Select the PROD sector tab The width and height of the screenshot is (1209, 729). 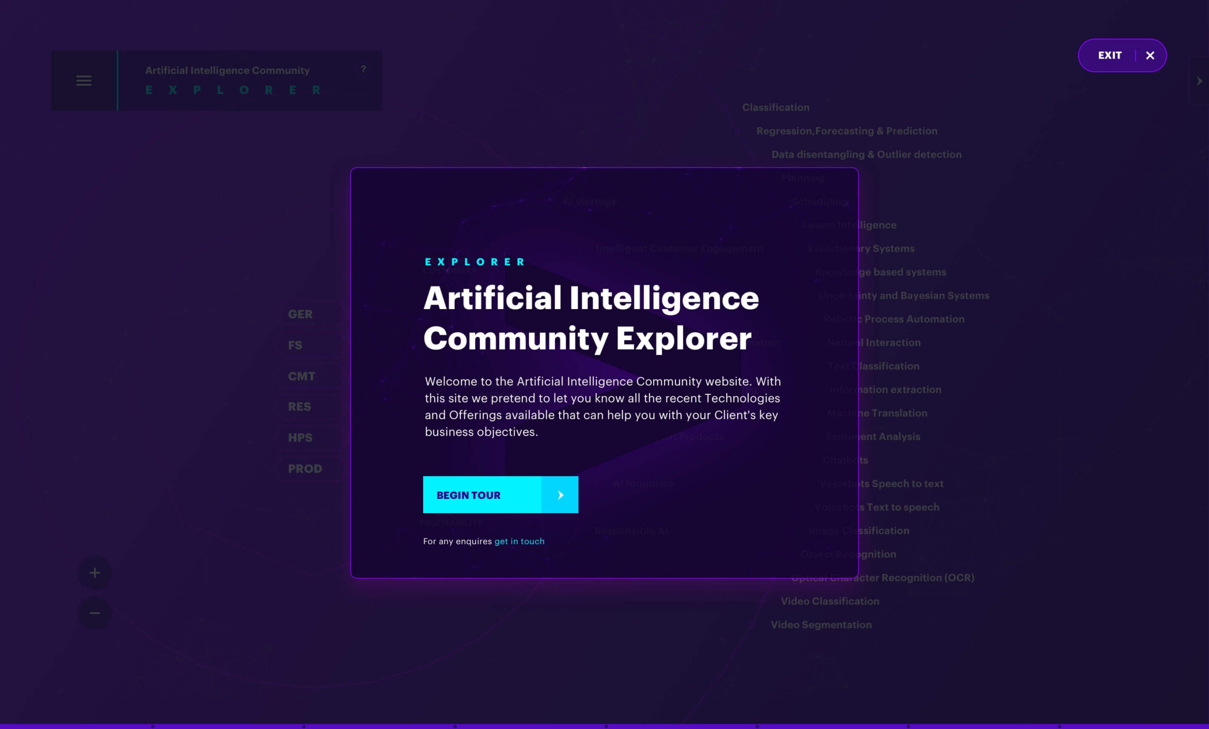(x=305, y=469)
